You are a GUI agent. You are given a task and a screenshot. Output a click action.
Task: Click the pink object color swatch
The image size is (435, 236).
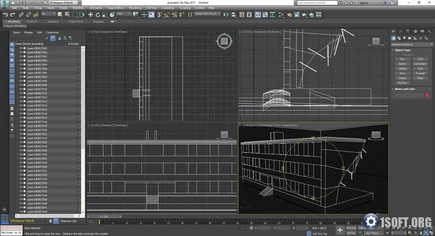tap(427, 94)
